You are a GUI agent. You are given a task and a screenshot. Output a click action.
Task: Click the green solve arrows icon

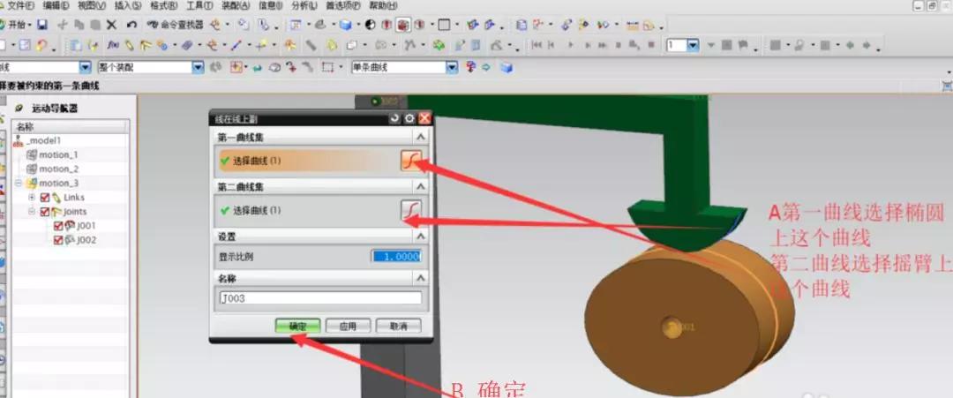click(x=439, y=45)
